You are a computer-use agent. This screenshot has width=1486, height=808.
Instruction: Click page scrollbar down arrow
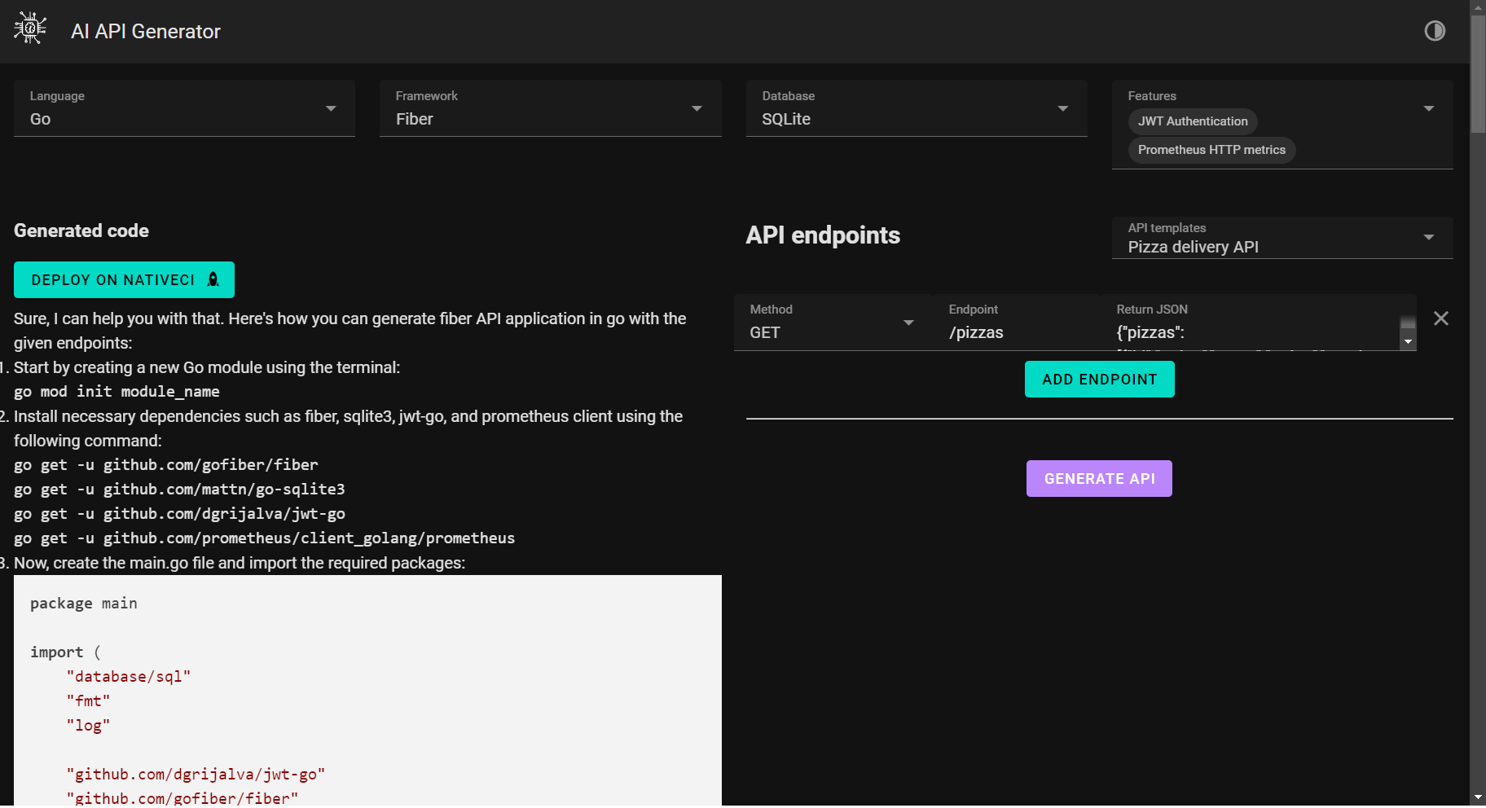[x=1478, y=797]
